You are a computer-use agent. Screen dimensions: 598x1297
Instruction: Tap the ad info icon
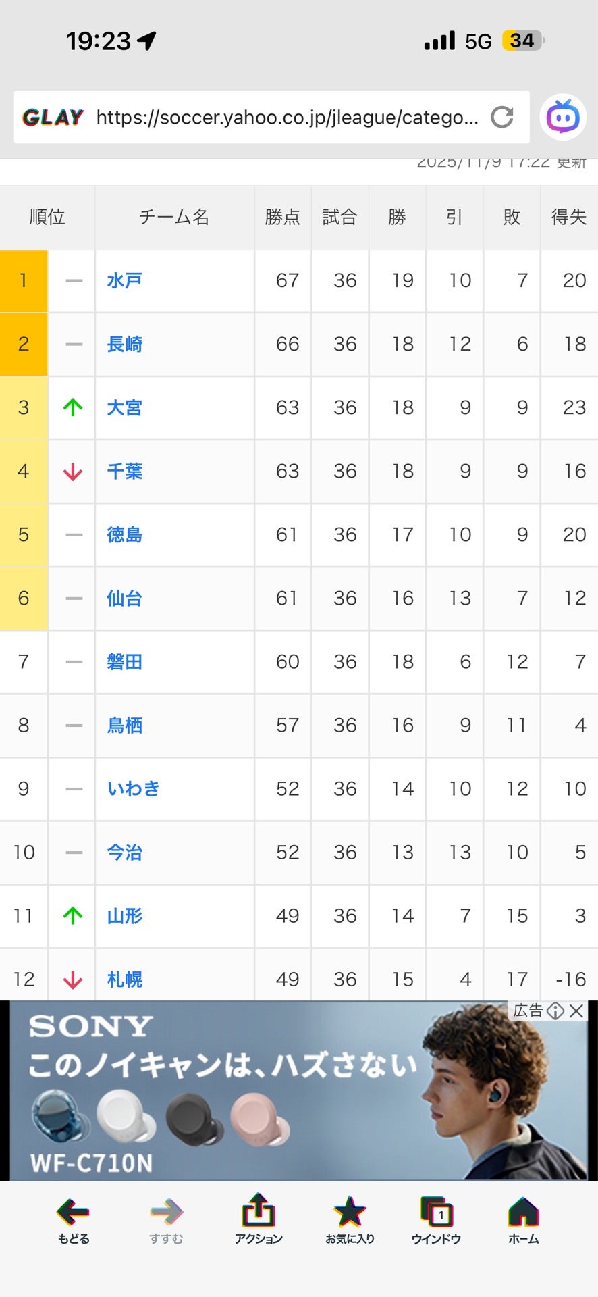coord(555,1011)
